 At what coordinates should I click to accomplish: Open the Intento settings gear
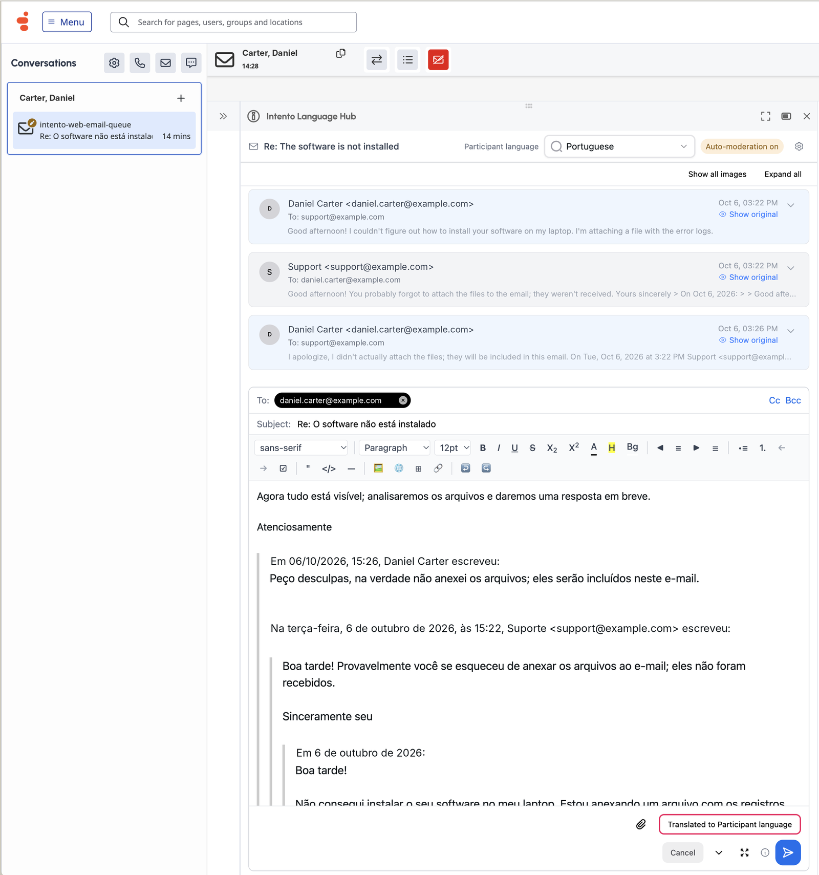click(799, 146)
